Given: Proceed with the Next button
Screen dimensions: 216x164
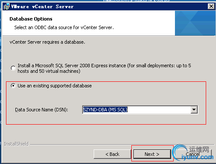Looking at the screenshot, I should pos(152,154).
